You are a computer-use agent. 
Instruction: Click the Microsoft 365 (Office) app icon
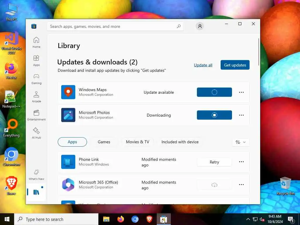tap(68, 185)
